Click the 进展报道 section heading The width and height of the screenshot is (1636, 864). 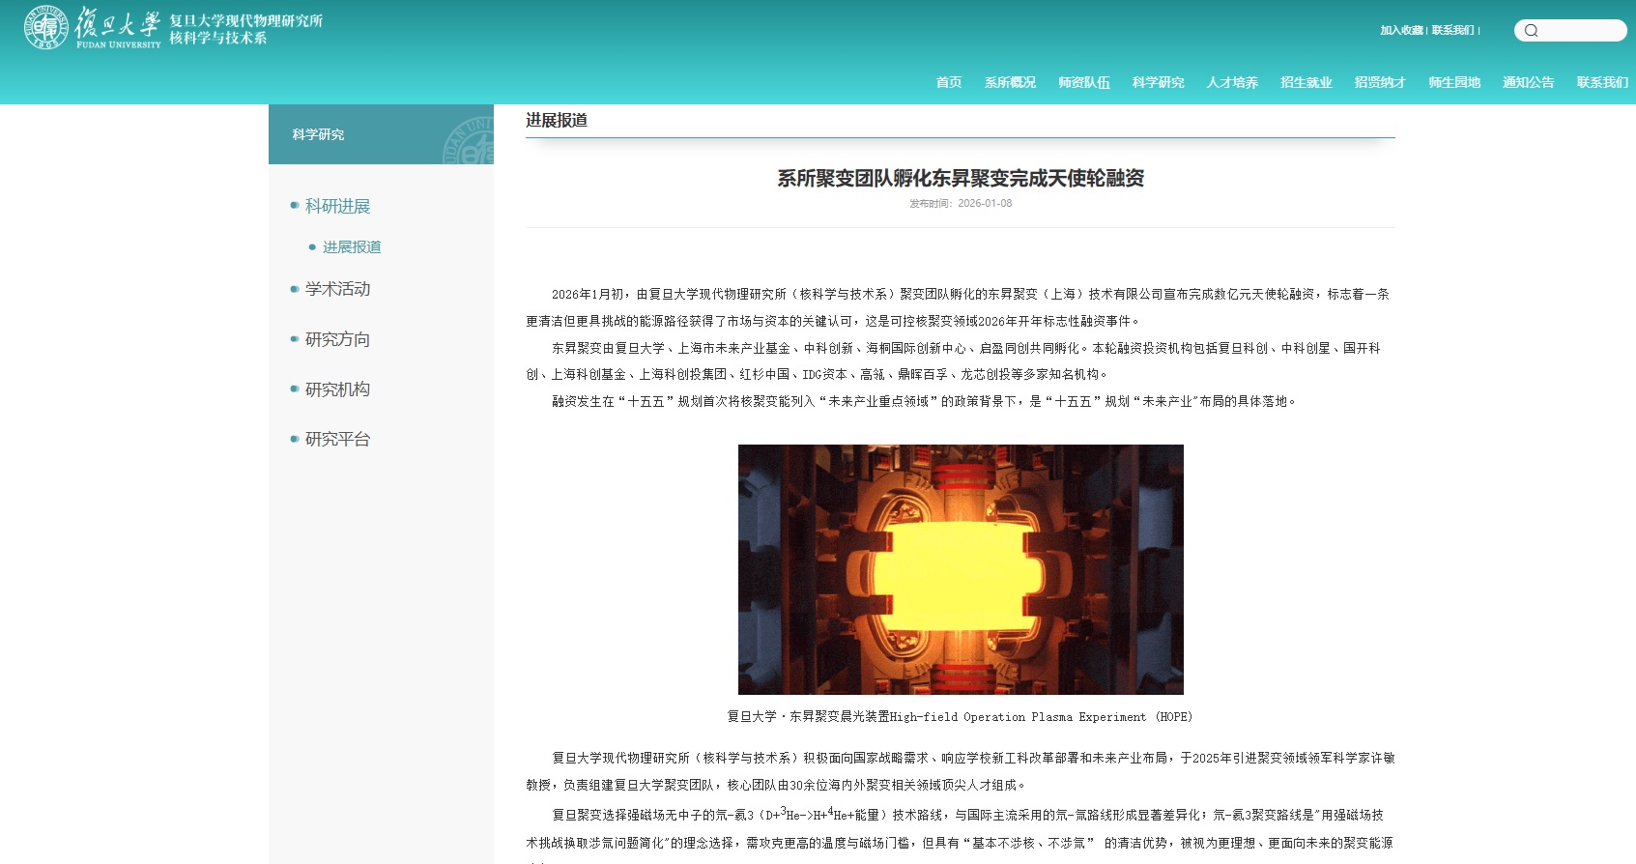[557, 120]
